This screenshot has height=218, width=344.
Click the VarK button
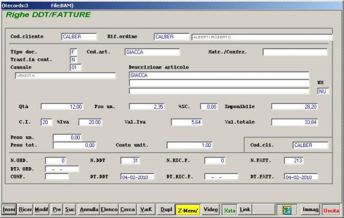click(x=146, y=209)
